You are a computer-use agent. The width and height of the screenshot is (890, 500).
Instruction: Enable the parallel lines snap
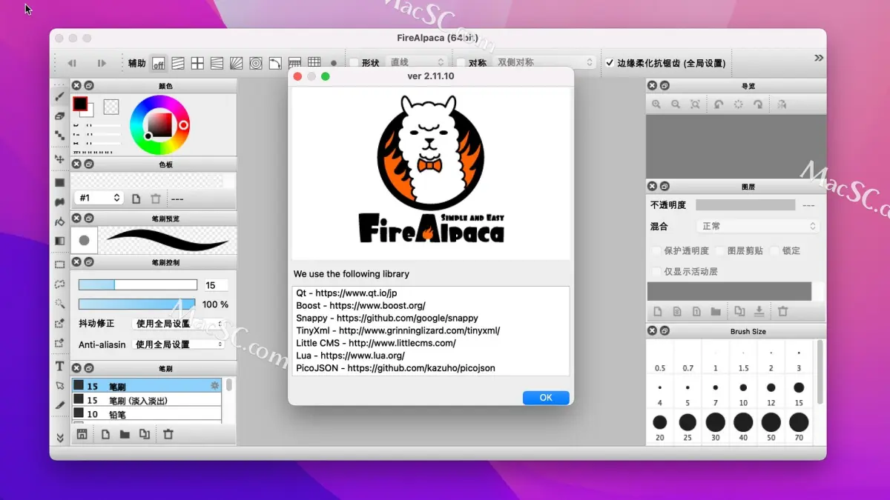178,63
